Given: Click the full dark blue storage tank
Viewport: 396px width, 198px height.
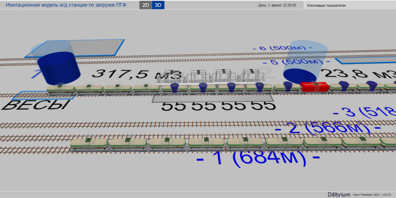Looking at the screenshot, I should point(58,68).
